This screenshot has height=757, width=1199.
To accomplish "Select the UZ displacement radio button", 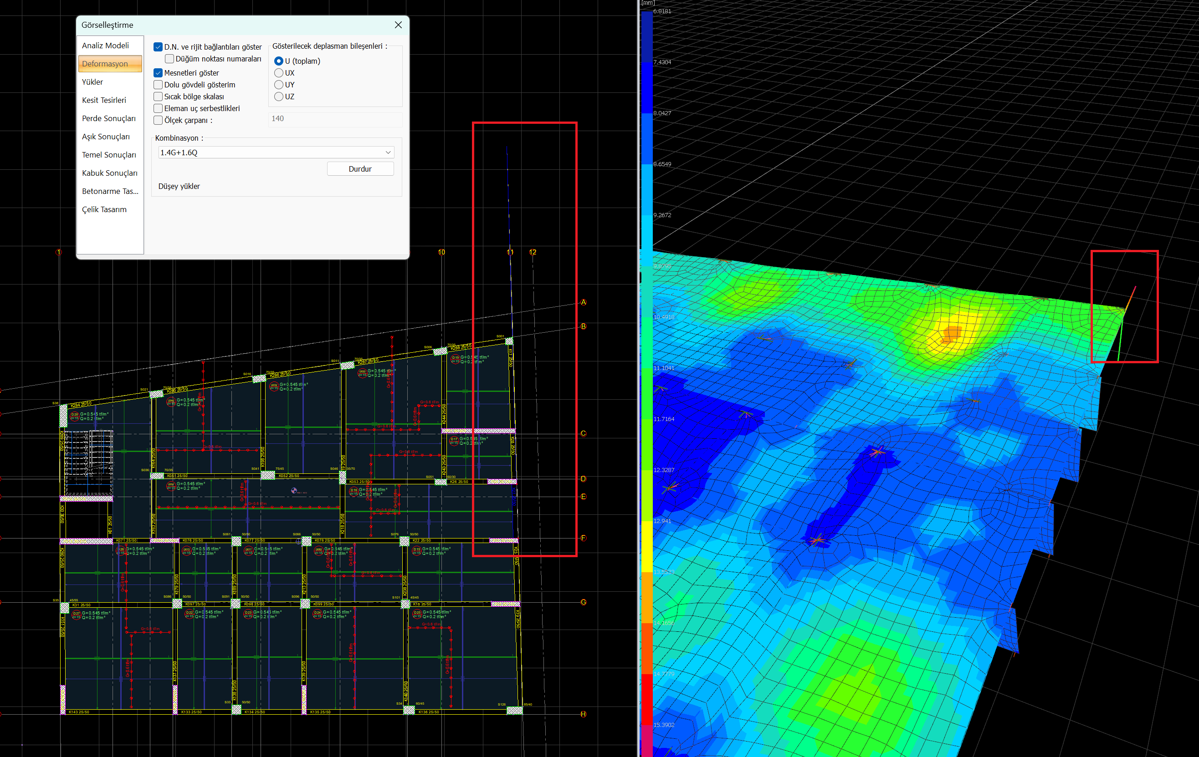I will pyautogui.click(x=279, y=97).
